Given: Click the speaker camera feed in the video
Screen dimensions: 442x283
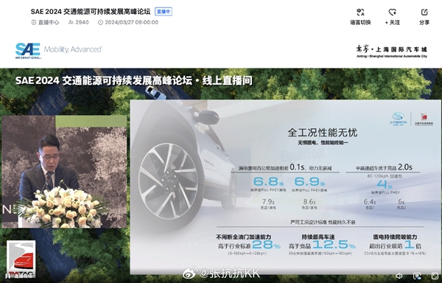Looking at the screenshot, I should (x=64, y=172).
